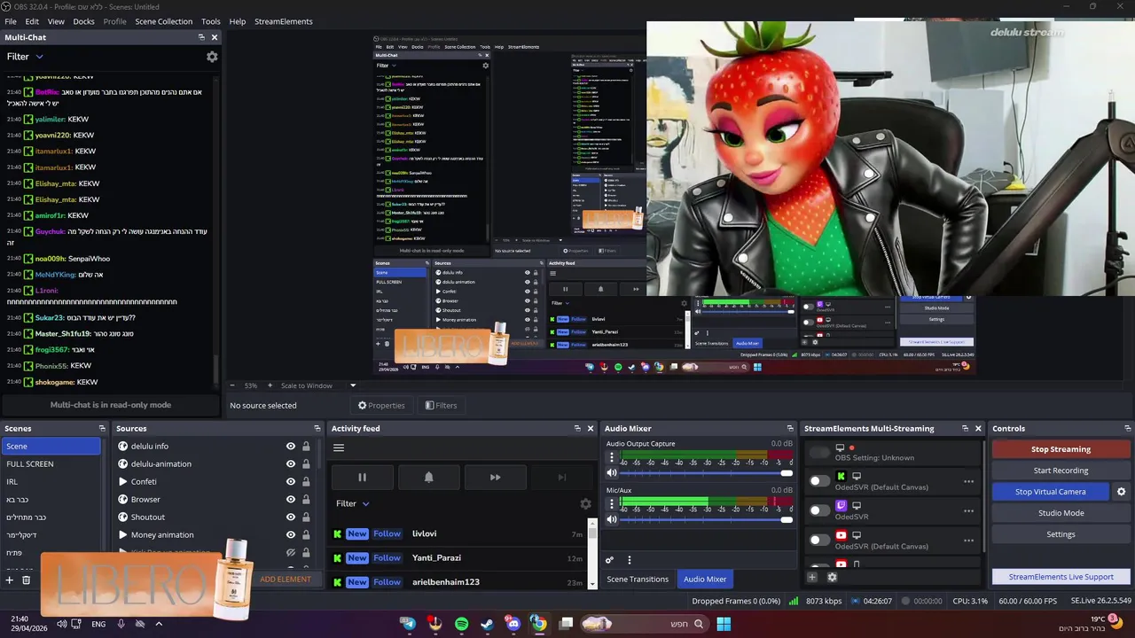Open Activity feed hamburger menu

tap(339, 447)
